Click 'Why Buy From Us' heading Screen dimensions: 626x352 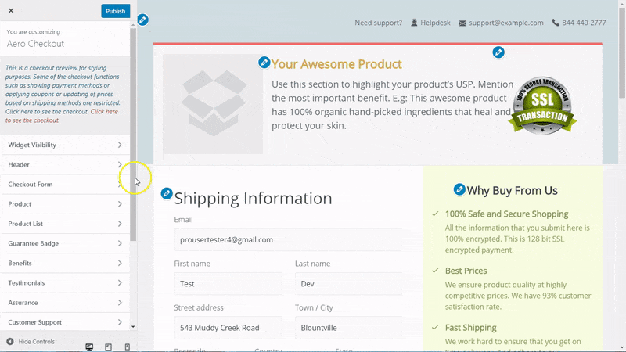click(513, 191)
